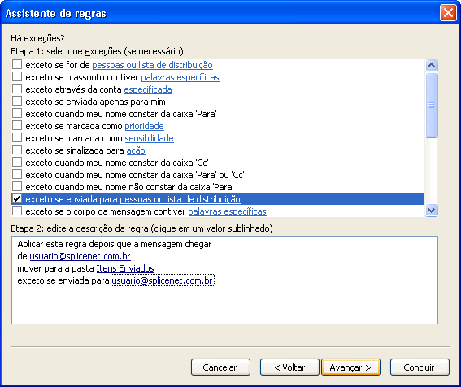Tick the exception for name in 'Cc' box
The image size is (461, 387).
pyautogui.click(x=17, y=162)
